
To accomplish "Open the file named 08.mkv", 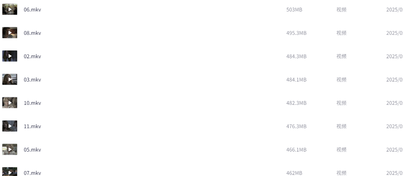I will click(32, 33).
